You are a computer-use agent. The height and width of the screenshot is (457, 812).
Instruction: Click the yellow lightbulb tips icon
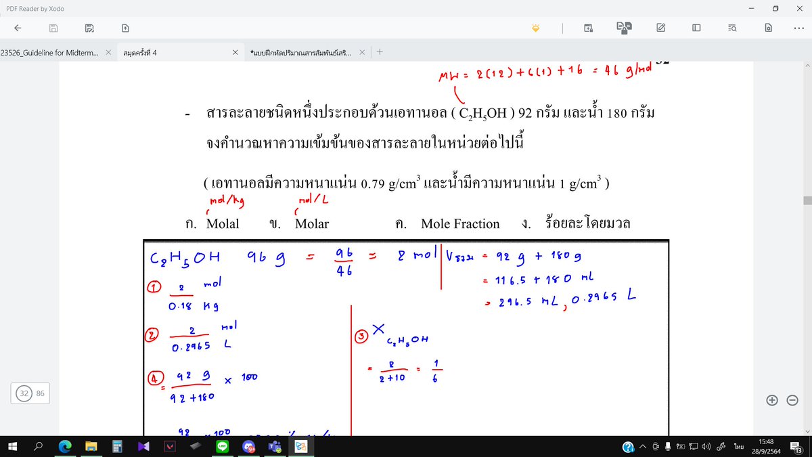(536, 28)
